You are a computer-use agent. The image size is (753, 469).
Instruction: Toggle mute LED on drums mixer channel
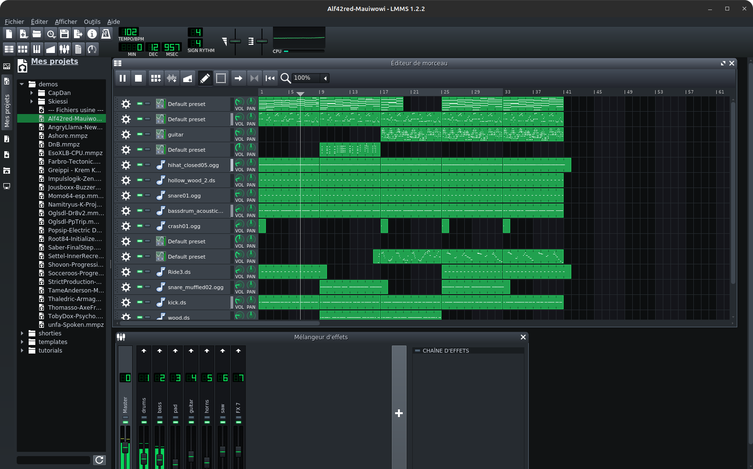(144, 422)
